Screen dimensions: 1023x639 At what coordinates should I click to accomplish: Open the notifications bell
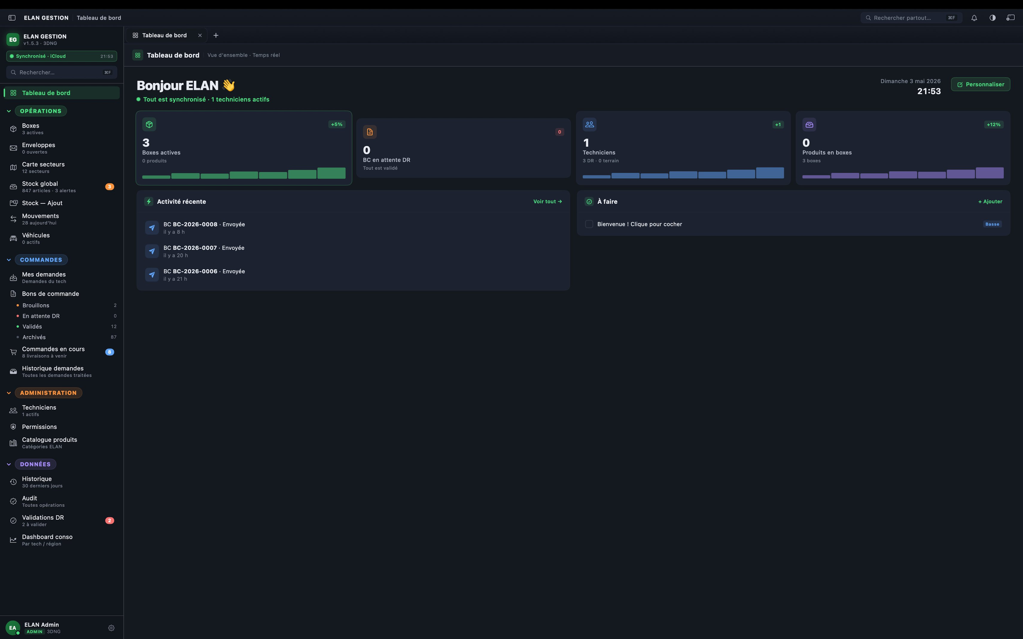[974, 18]
